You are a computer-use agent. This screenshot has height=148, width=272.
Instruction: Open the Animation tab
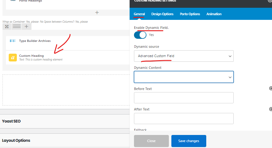pyautogui.click(x=214, y=14)
